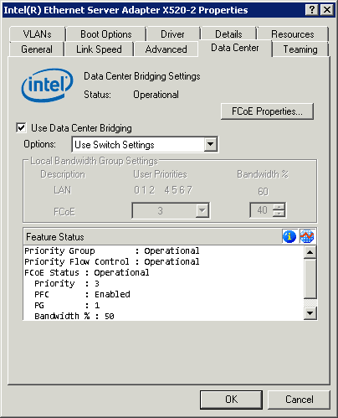Click the blue information icon in Feature Status

click(x=289, y=236)
